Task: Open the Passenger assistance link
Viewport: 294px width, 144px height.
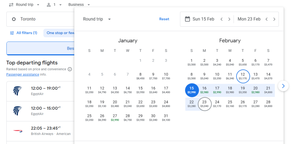Action: (x=23, y=75)
